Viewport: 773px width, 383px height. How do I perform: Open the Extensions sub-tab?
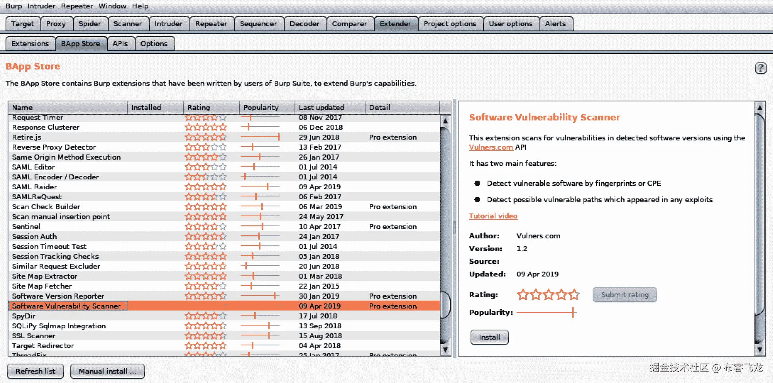point(30,44)
